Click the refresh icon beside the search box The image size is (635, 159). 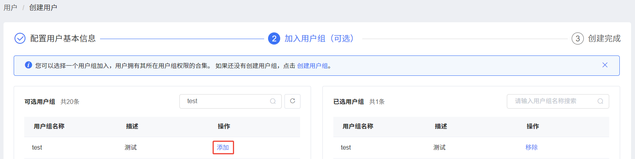[292, 101]
